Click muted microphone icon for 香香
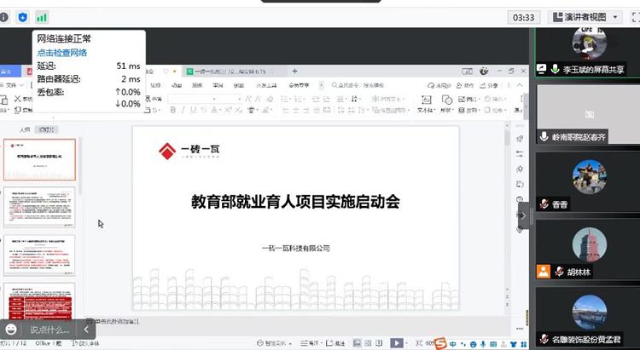 click(543, 204)
